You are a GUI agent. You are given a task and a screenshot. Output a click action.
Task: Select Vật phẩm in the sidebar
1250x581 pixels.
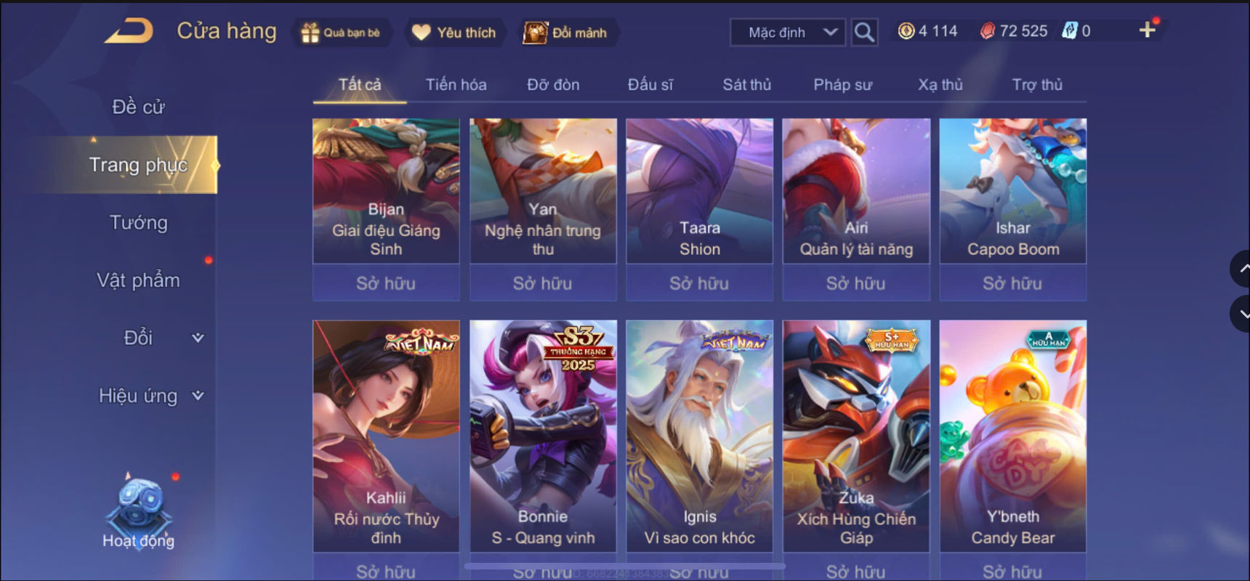tap(138, 280)
